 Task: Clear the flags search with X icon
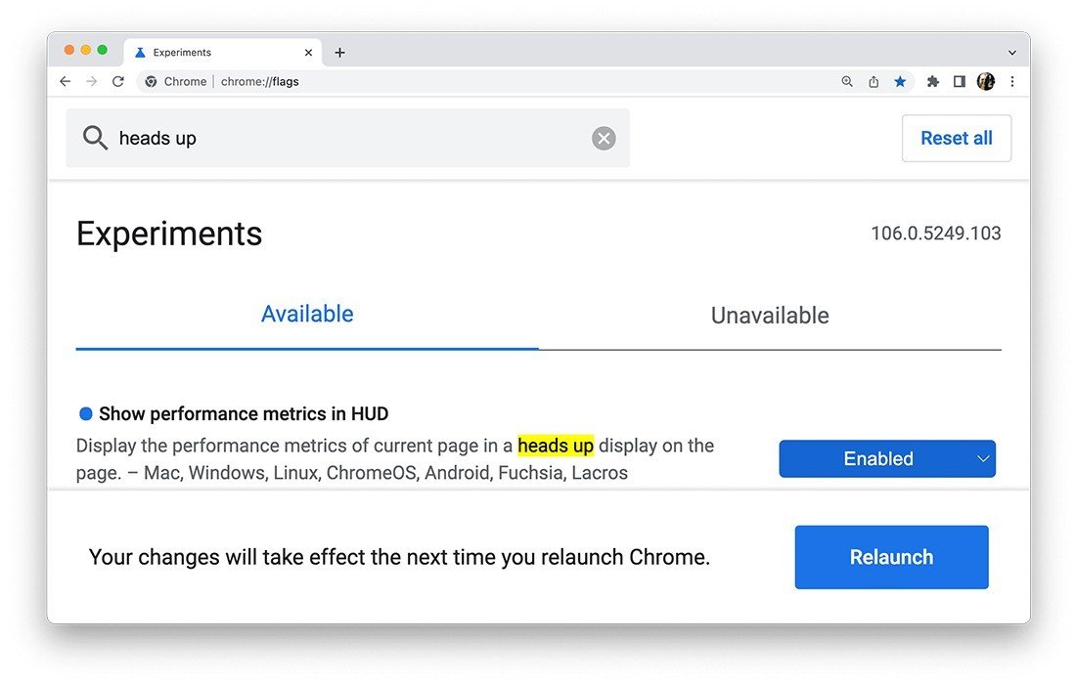(604, 139)
